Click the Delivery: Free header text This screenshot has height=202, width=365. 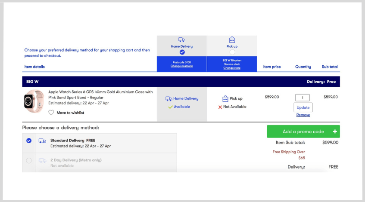tap(321, 82)
